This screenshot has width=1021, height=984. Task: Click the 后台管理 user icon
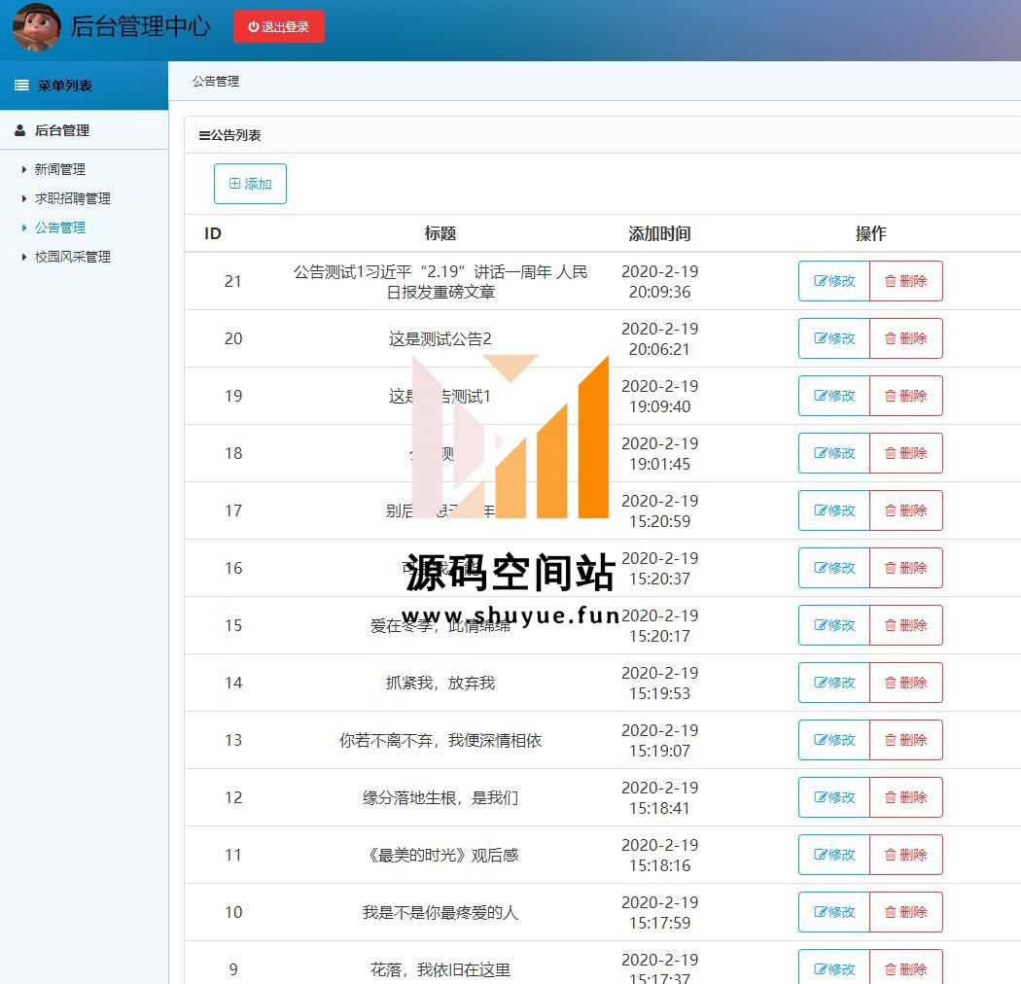tap(20, 130)
